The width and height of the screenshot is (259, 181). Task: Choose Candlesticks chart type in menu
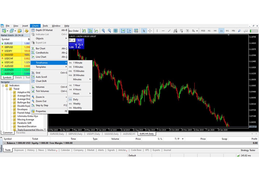(49, 52)
